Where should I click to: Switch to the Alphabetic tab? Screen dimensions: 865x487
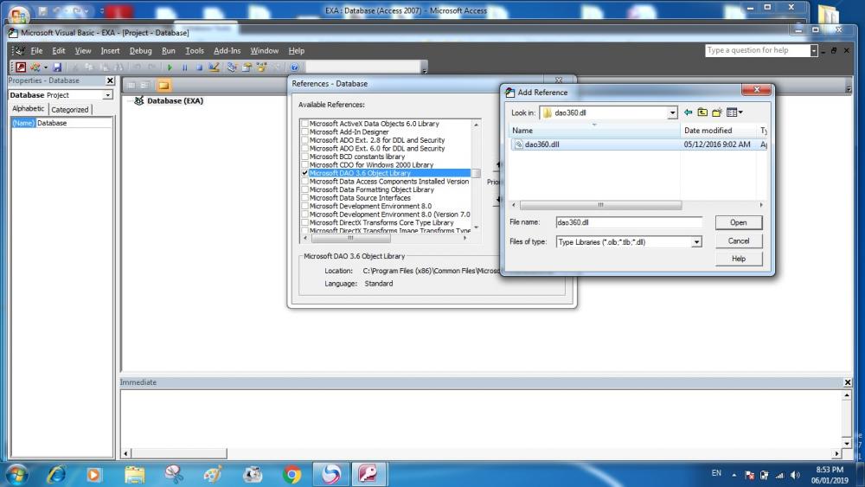pos(29,109)
